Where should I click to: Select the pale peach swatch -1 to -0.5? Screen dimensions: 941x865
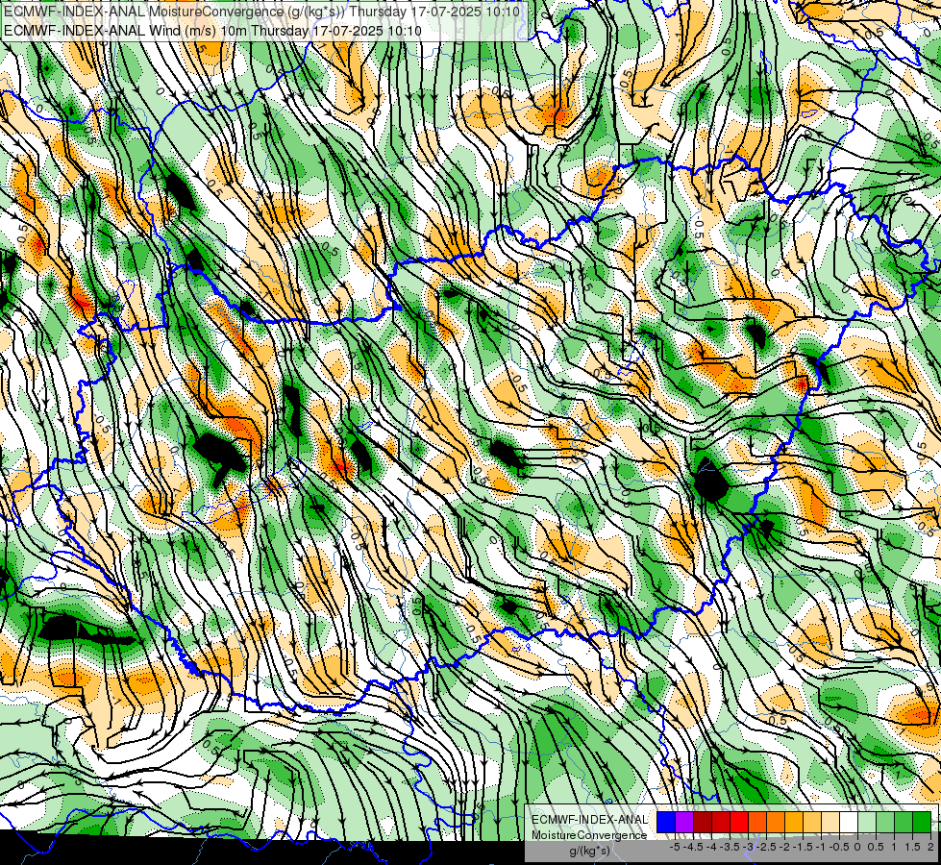click(830, 823)
